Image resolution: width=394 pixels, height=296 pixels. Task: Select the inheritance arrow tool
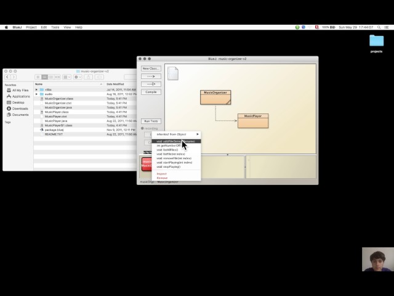coord(151,84)
